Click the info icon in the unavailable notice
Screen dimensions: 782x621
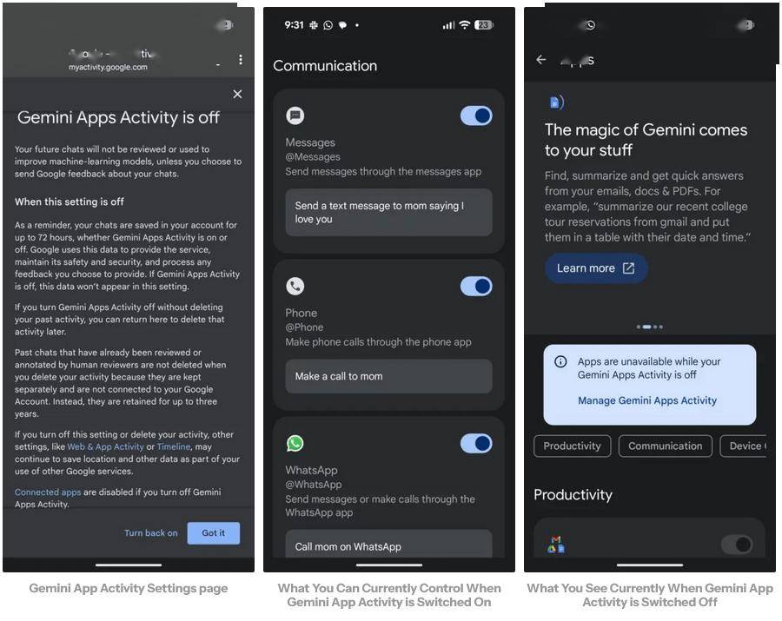[x=560, y=361]
